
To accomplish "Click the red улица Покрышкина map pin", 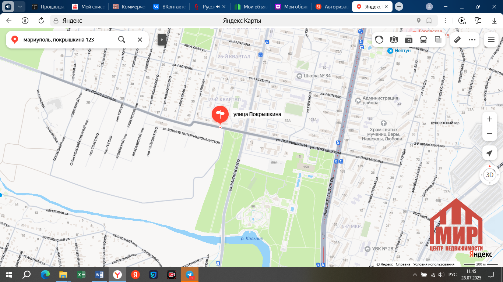I will click(x=220, y=114).
